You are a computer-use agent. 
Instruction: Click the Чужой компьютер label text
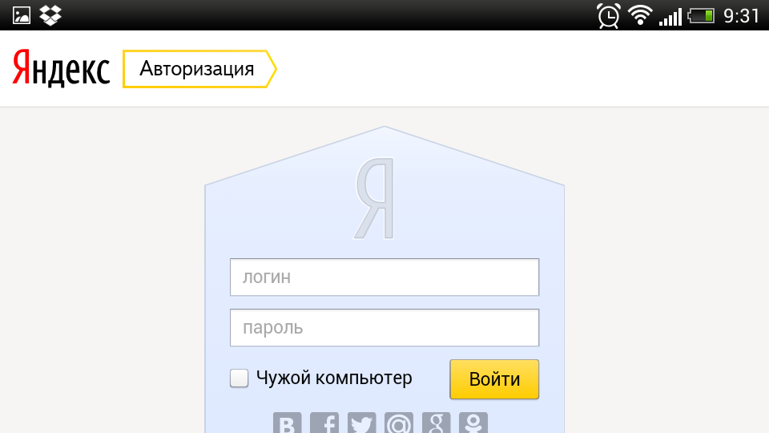click(x=334, y=378)
